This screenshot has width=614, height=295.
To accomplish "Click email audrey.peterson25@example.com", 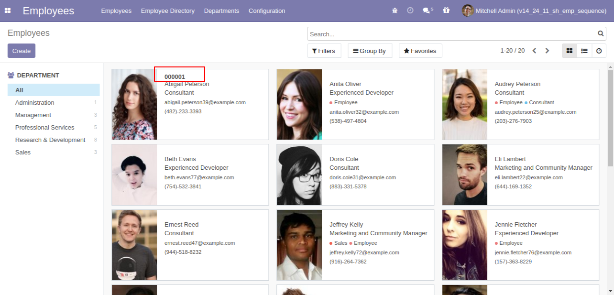I will 536,112.
